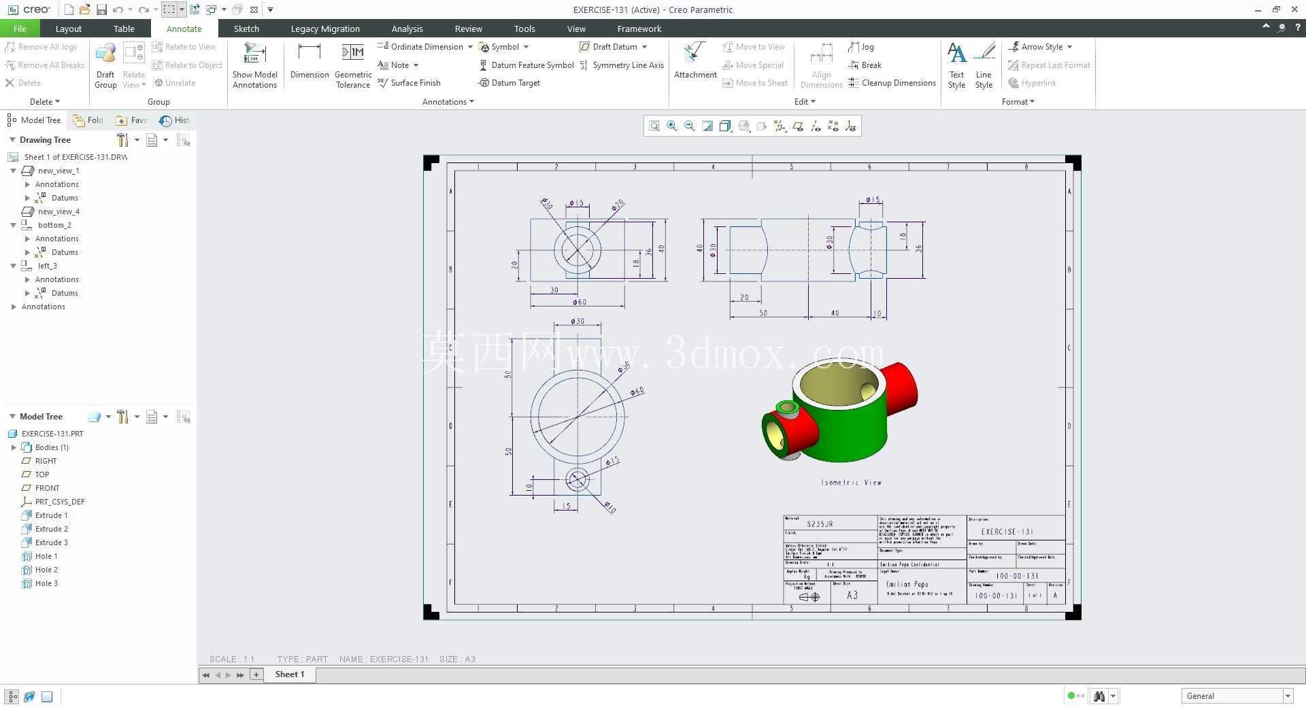
Task: Click the Refit view icon
Action: (654, 126)
